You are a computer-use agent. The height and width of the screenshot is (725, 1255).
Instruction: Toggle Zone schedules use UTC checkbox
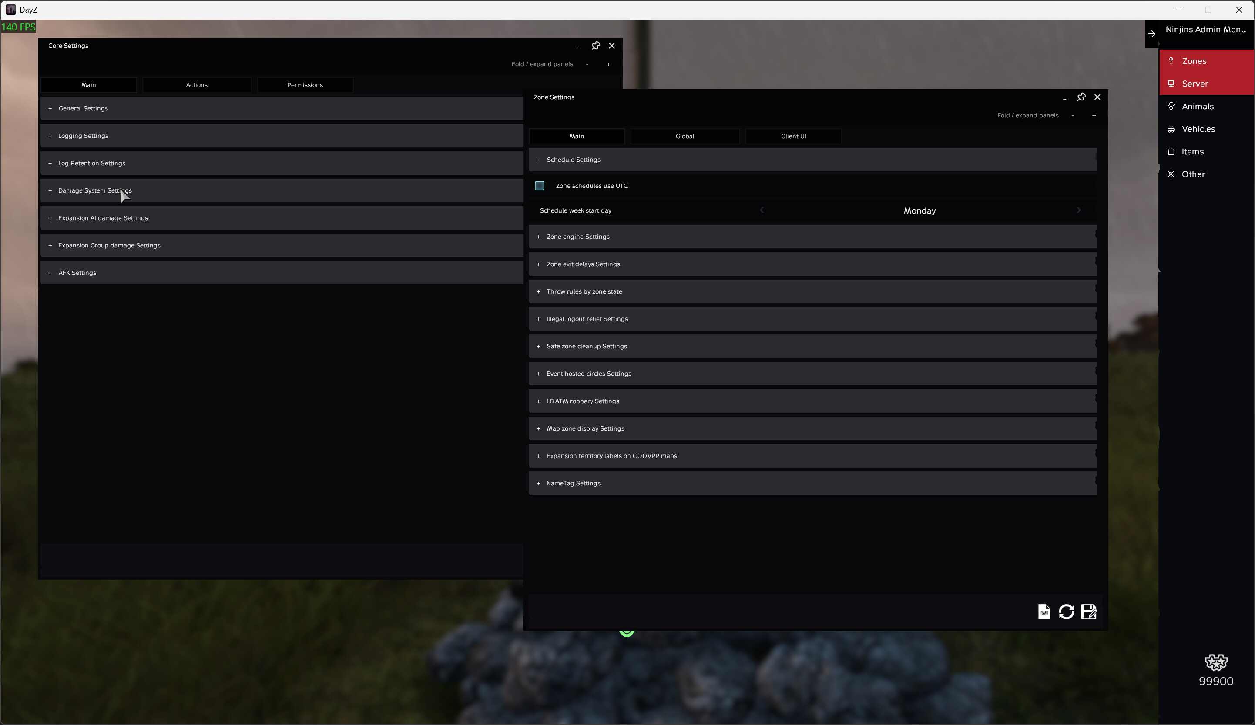coord(539,186)
